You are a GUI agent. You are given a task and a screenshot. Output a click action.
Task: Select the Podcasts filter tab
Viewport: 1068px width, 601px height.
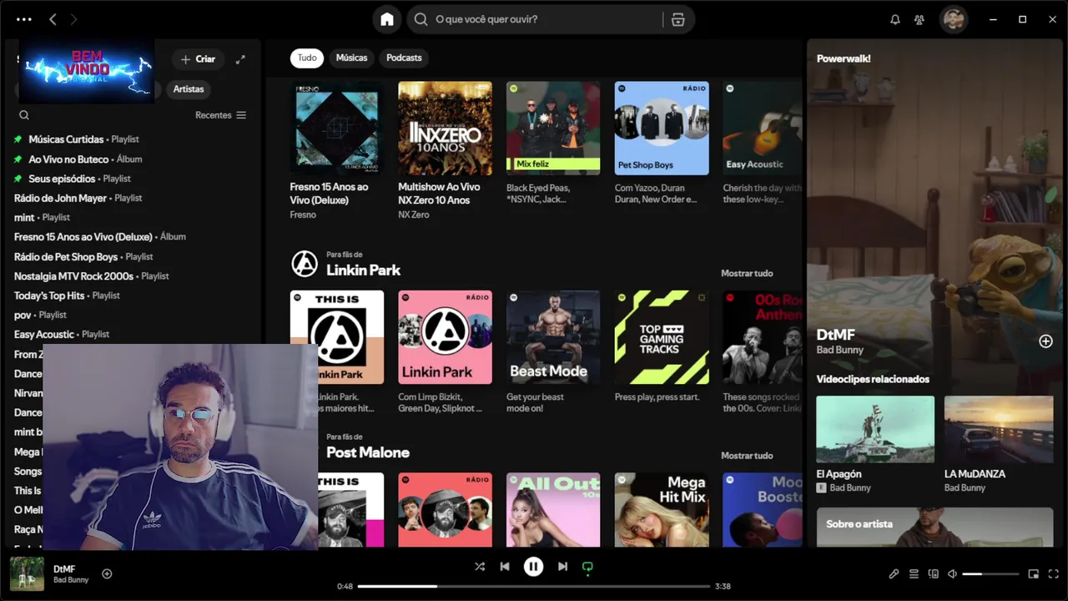click(x=404, y=58)
